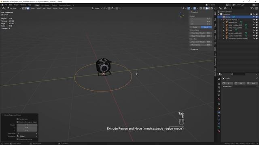Open the viewport Face menu
Image resolution: width=259 pixels, height=145 pixels.
[x=66, y=8]
